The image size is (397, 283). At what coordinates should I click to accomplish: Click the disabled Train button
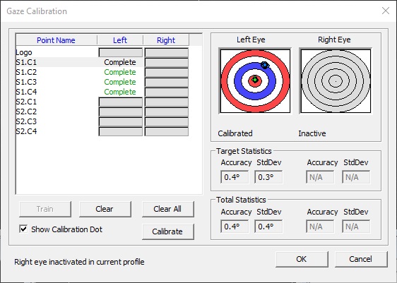tap(45, 209)
